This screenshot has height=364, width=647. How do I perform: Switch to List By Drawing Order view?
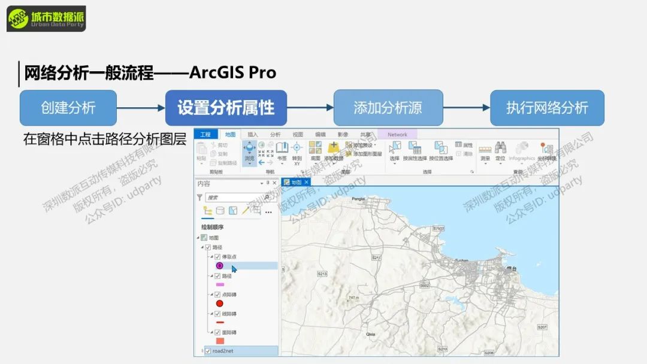(x=207, y=211)
